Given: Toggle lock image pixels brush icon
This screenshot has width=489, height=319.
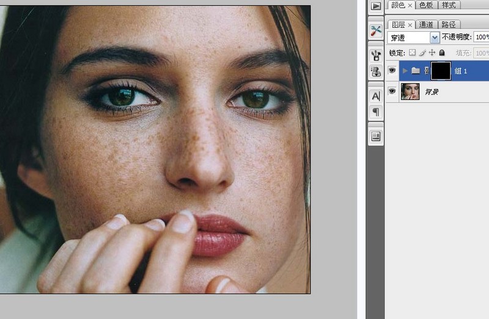Looking at the screenshot, I should tap(422, 53).
